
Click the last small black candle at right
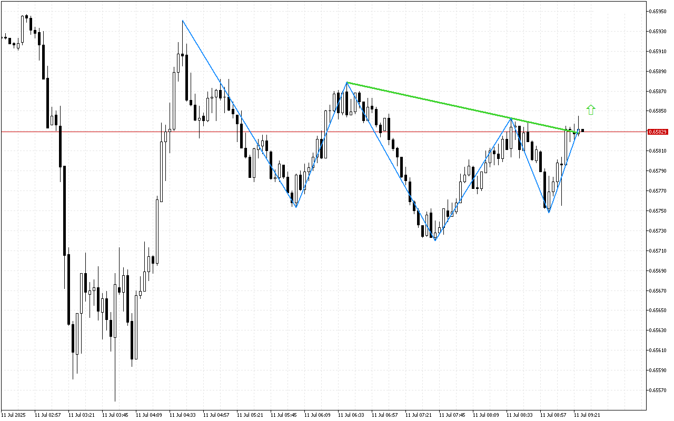coord(582,131)
